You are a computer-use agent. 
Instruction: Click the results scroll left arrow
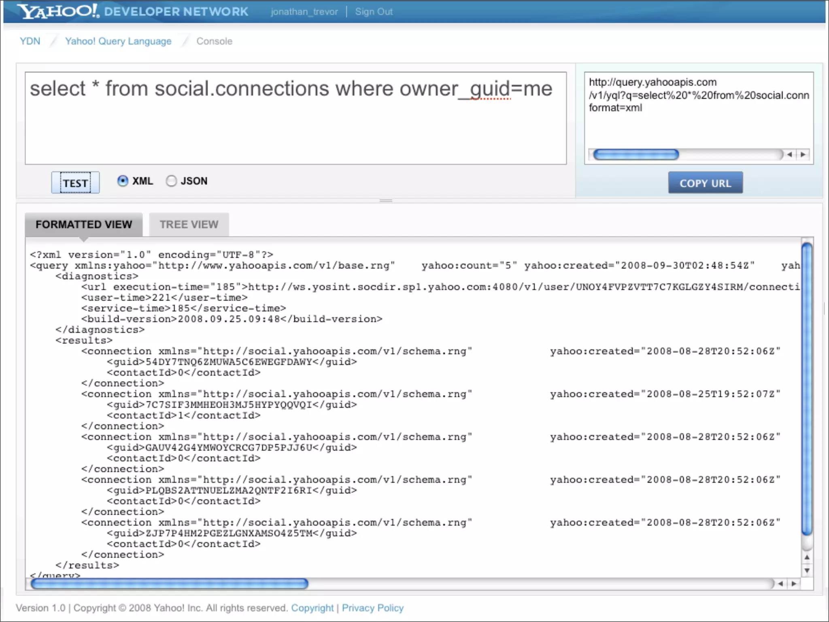pos(780,584)
